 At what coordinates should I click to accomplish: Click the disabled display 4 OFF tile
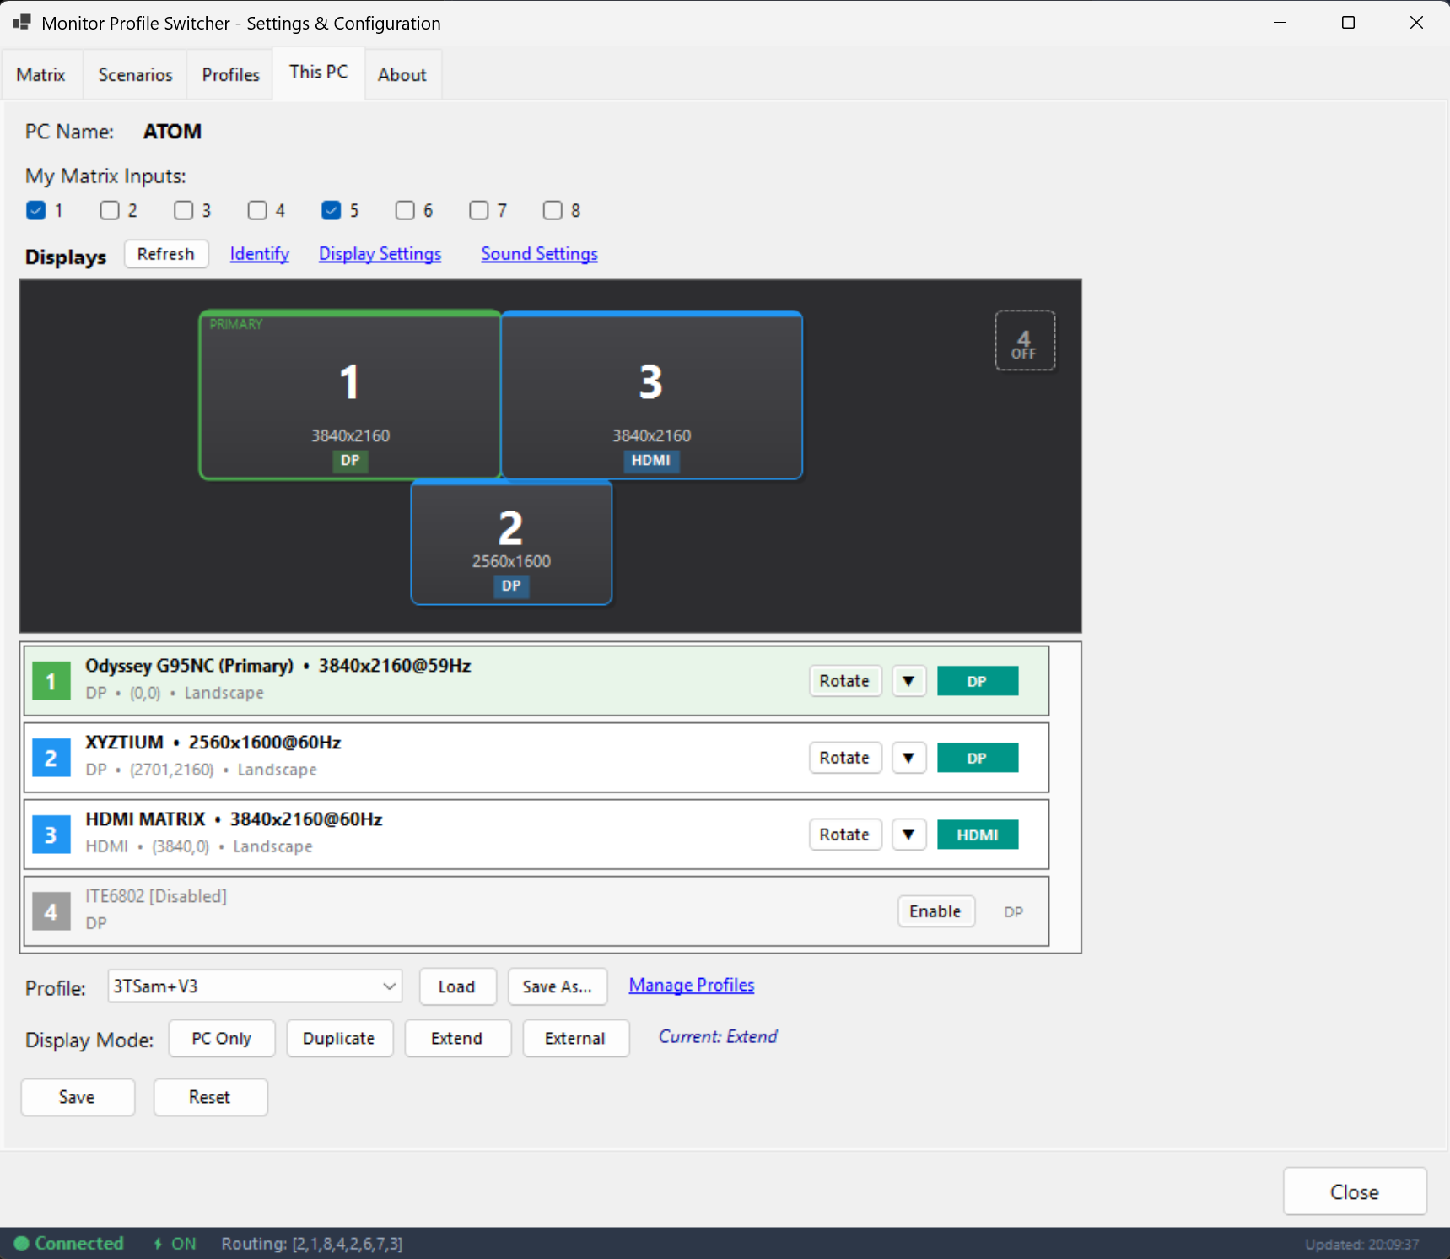point(1024,341)
